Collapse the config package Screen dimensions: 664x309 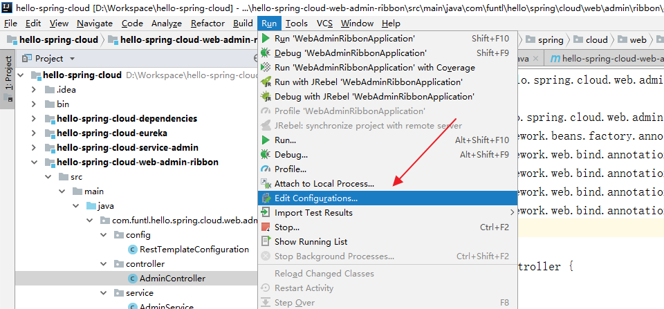(x=103, y=235)
